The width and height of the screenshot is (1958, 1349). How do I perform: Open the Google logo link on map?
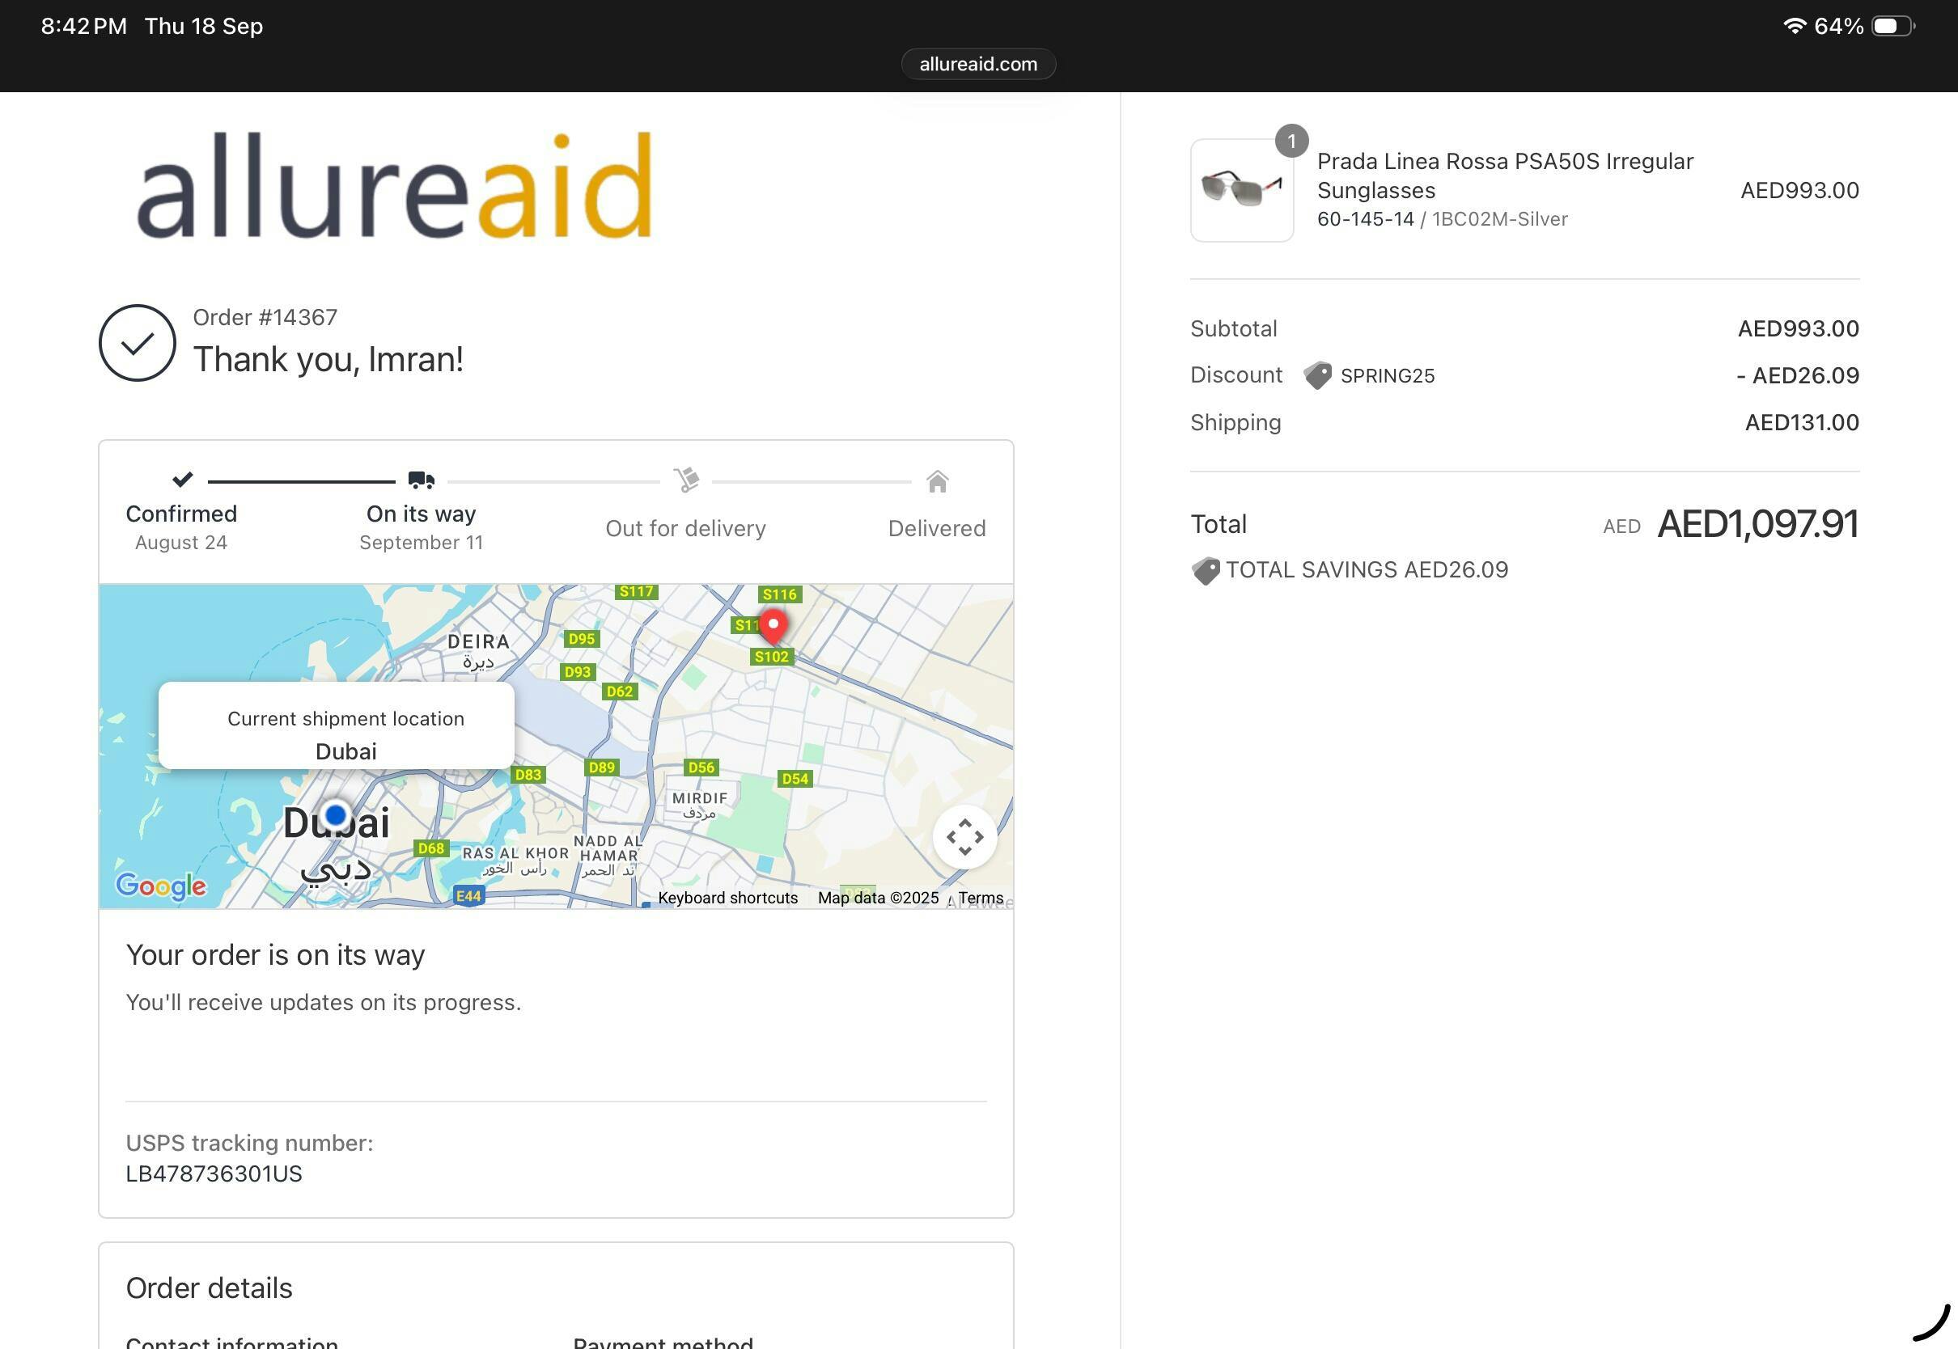click(161, 886)
